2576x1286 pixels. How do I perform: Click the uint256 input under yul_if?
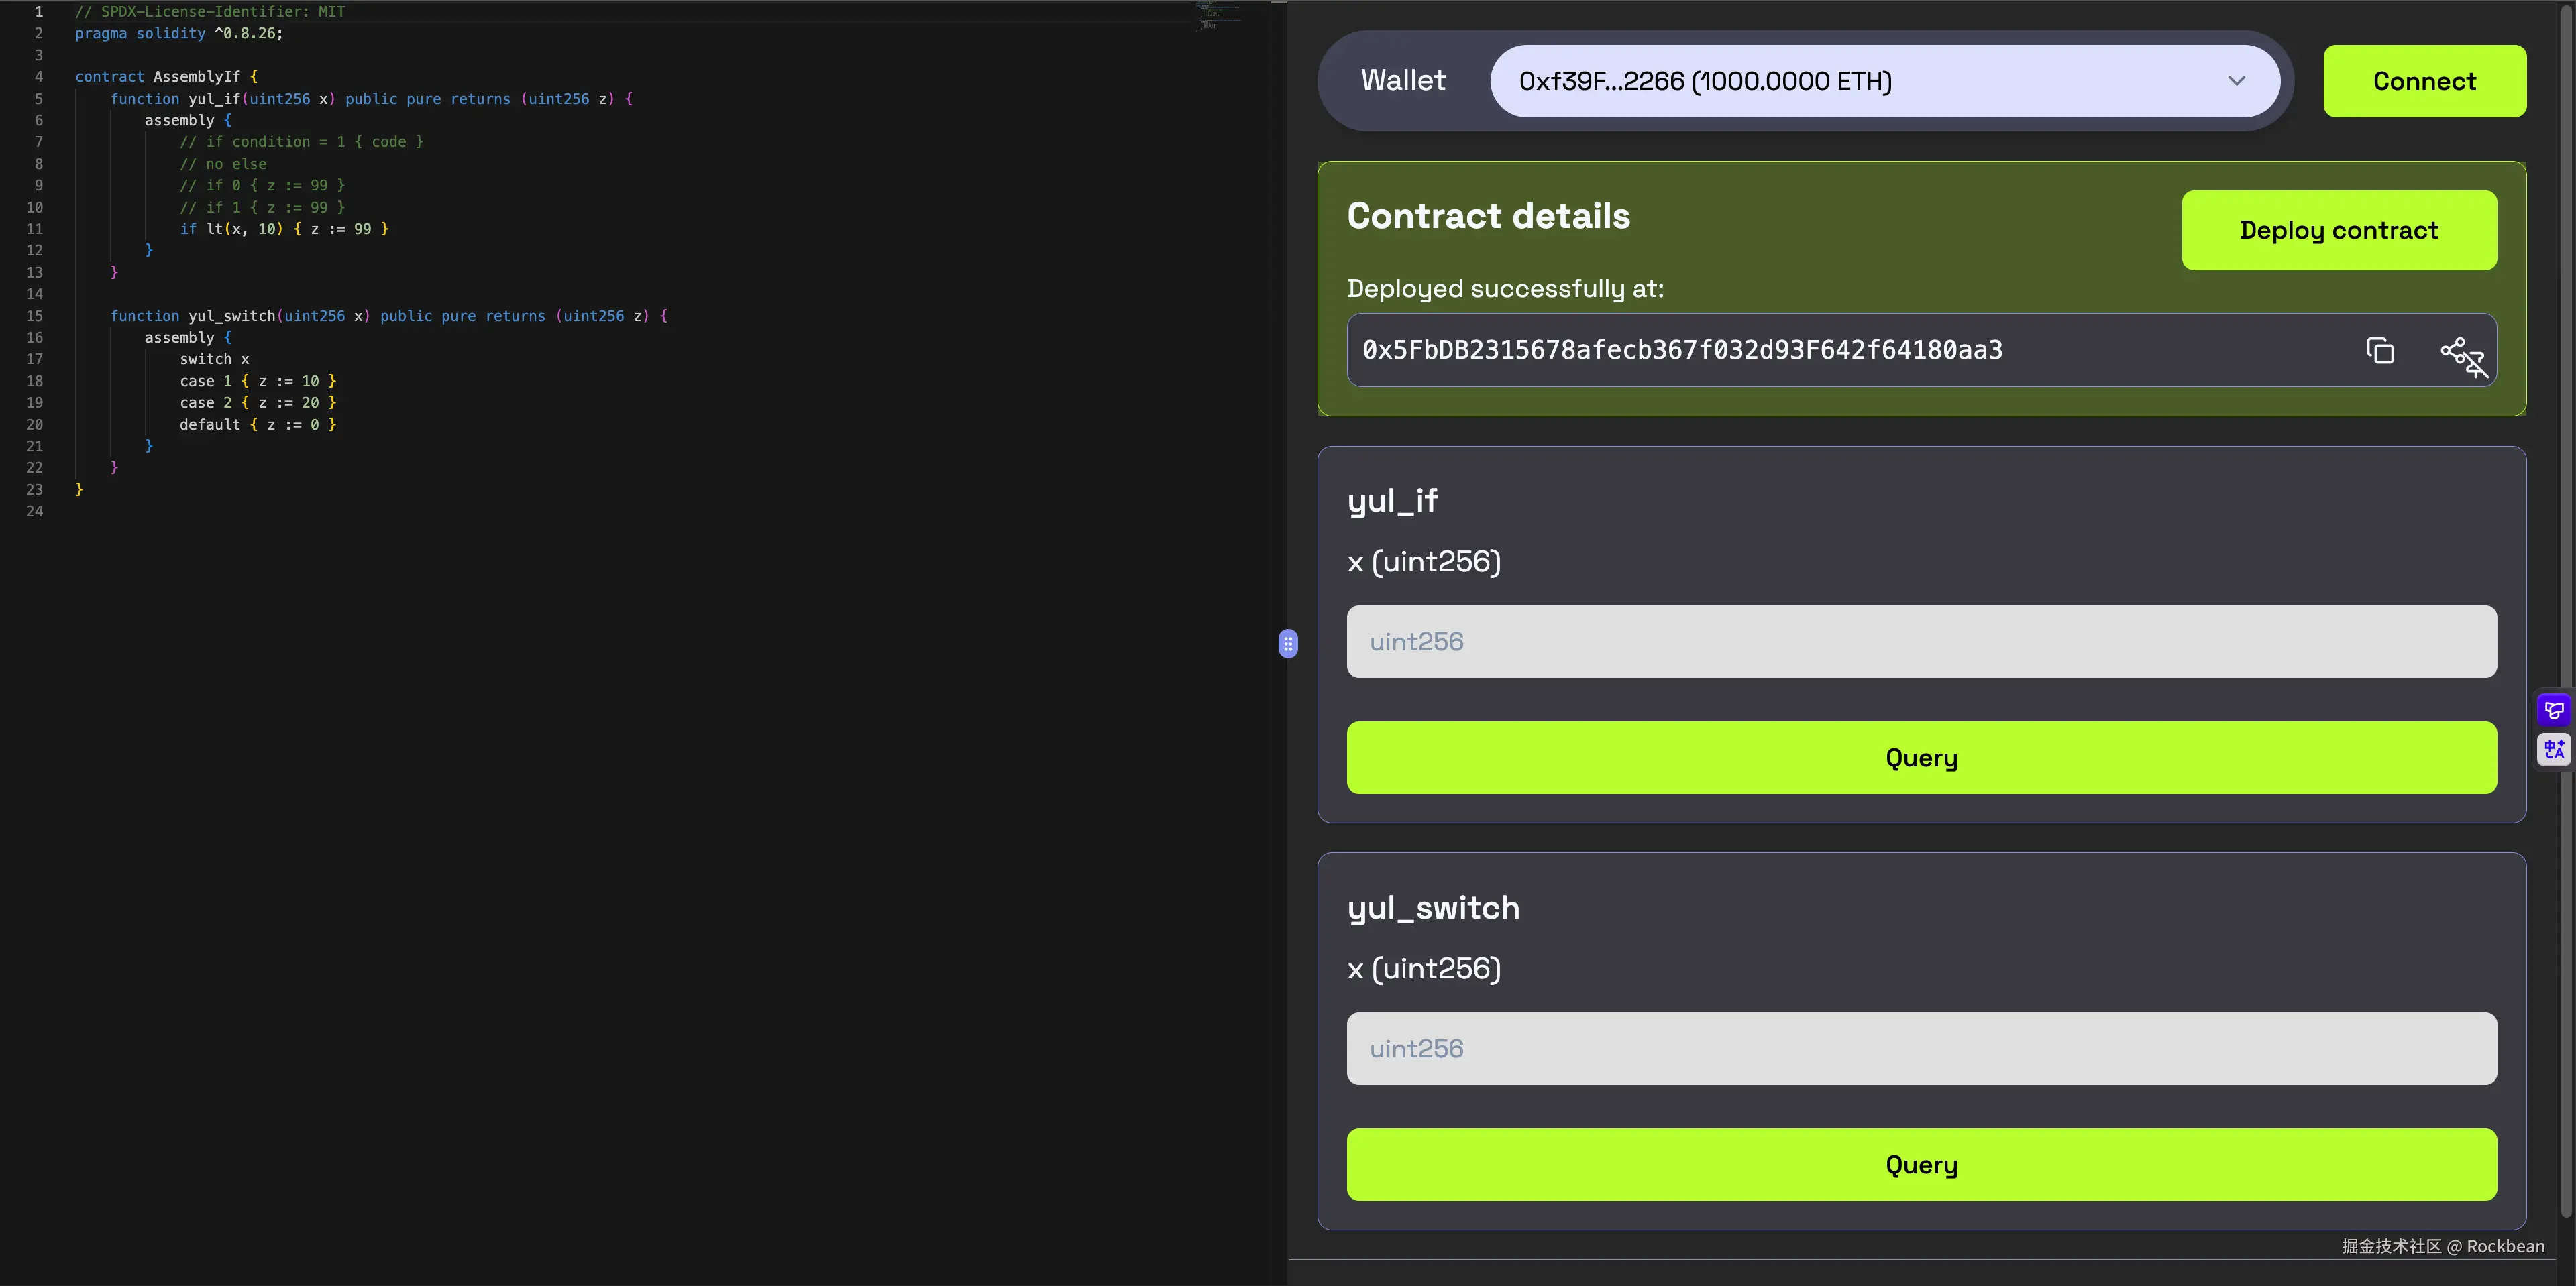1920,640
